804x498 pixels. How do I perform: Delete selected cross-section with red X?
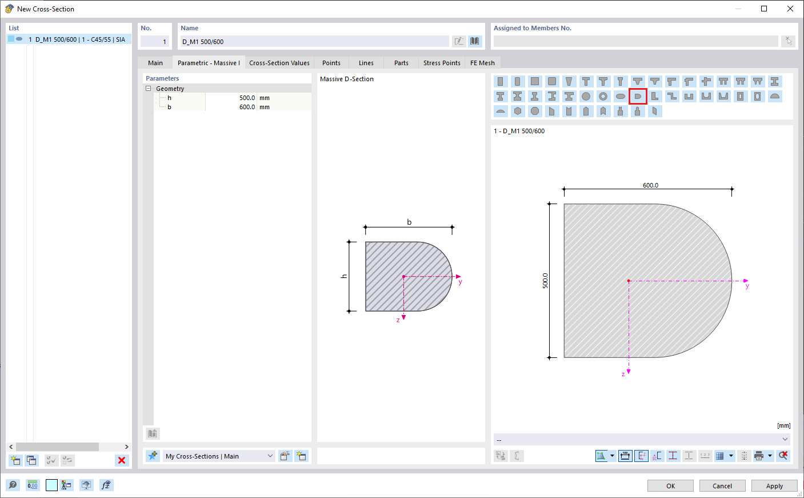(x=122, y=460)
